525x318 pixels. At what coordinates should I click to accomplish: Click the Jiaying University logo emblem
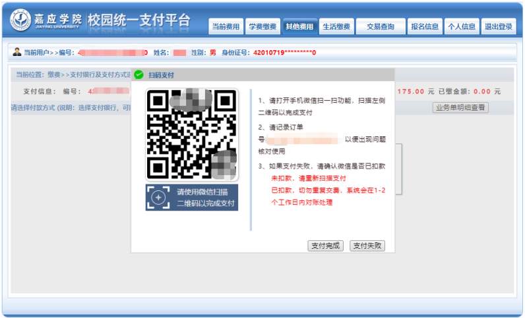click(20, 20)
